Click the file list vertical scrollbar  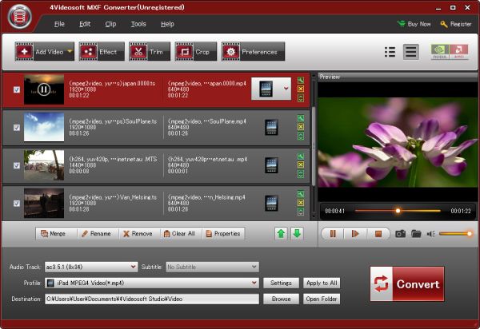click(314, 146)
